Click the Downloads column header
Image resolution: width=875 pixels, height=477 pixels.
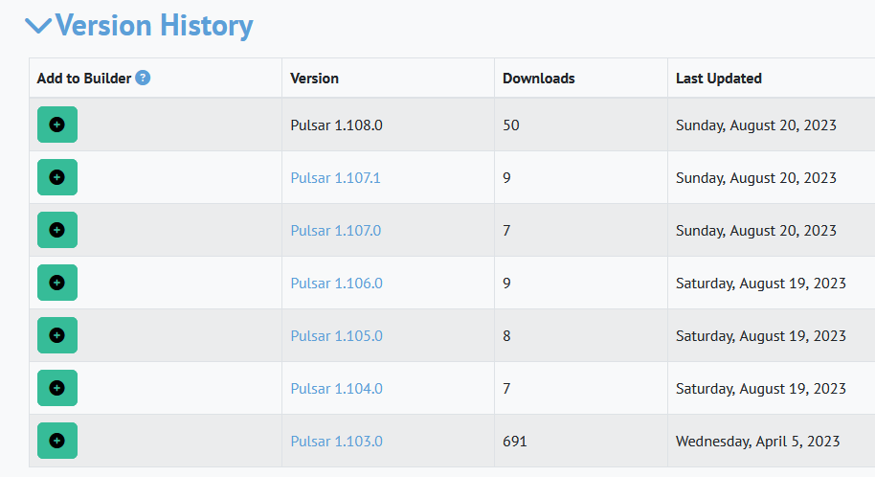pyautogui.click(x=538, y=79)
